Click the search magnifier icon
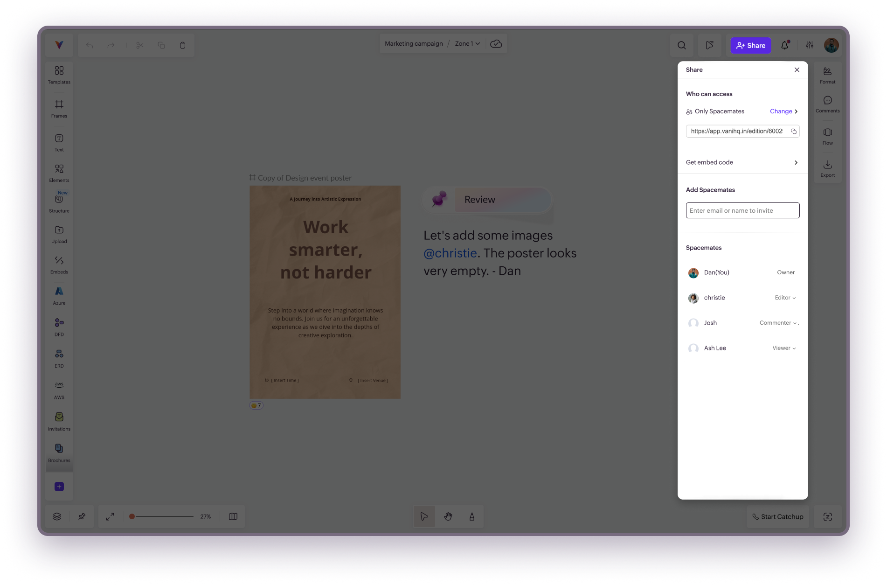 (681, 45)
